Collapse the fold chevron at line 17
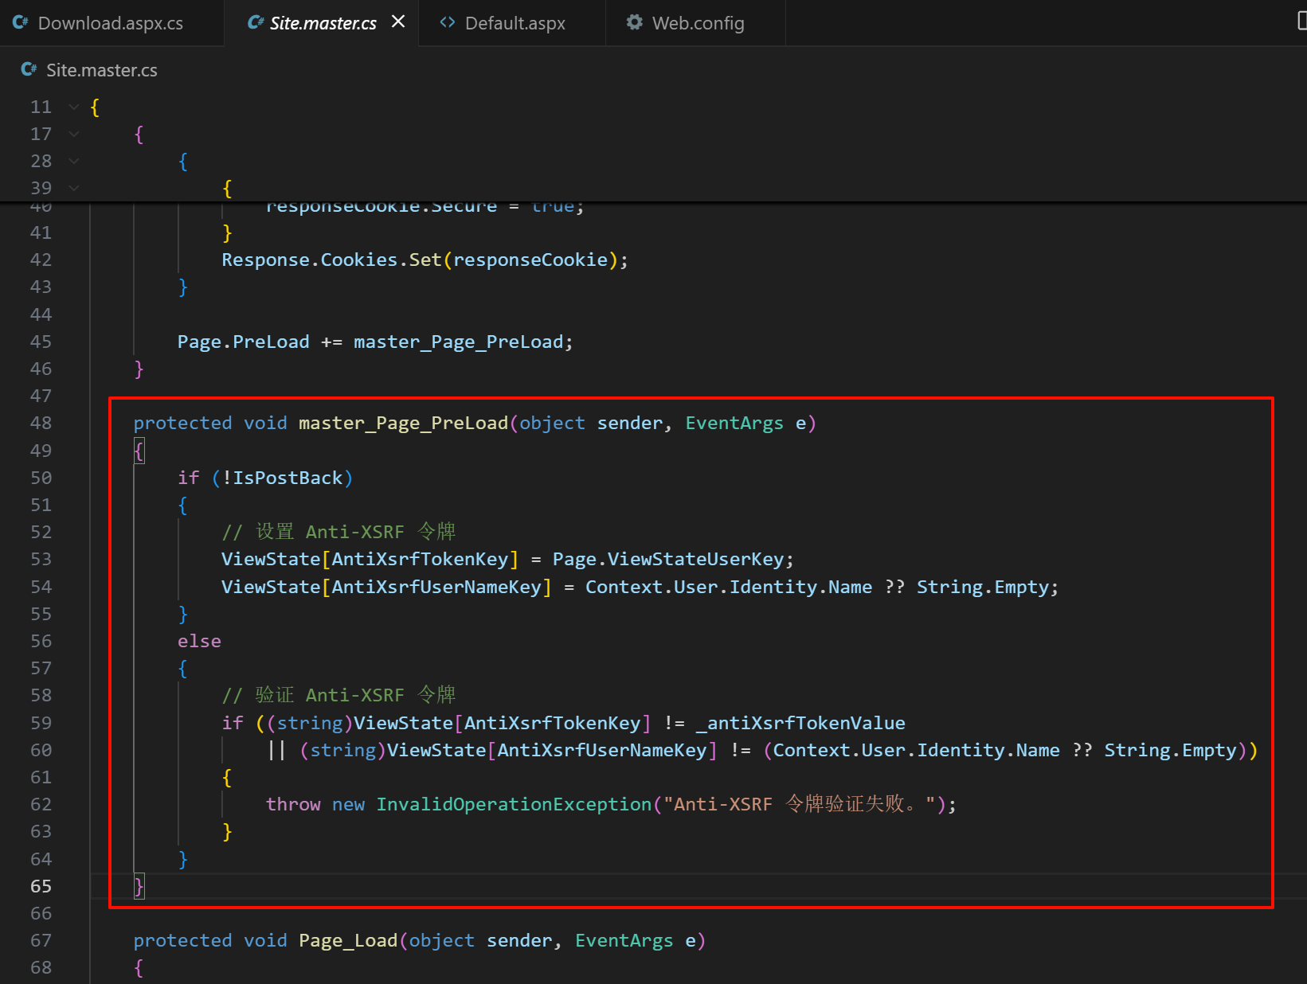1307x984 pixels. [x=74, y=134]
